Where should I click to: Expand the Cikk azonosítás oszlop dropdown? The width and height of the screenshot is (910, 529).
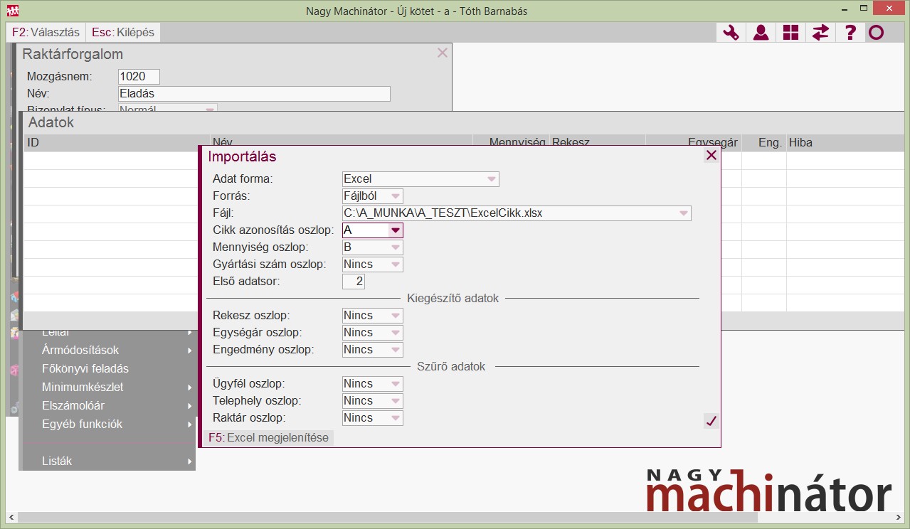(x=395, y=230)
